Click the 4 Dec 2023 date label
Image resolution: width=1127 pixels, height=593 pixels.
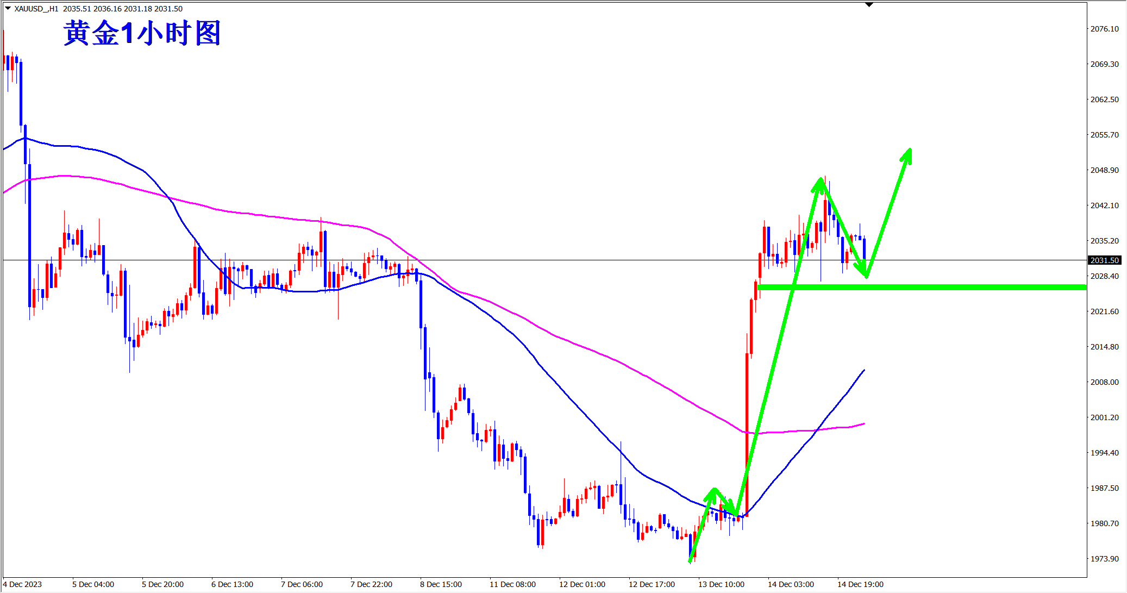[22, 584]
